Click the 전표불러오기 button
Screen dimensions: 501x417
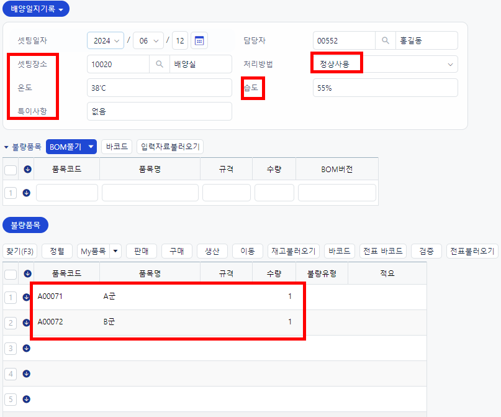(472, 251)
